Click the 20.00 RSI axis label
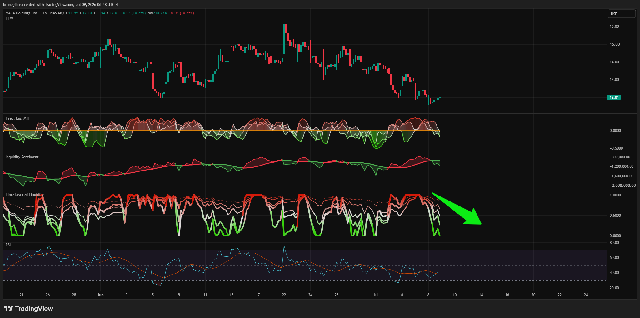 pos(614,288)
